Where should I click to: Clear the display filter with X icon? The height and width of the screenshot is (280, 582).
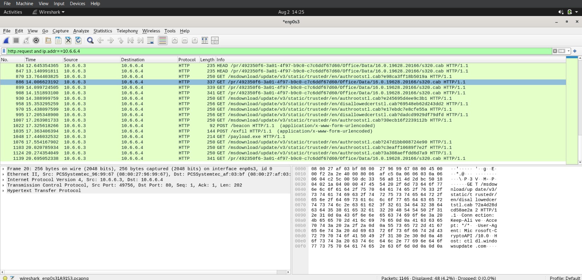click(555, 51)
